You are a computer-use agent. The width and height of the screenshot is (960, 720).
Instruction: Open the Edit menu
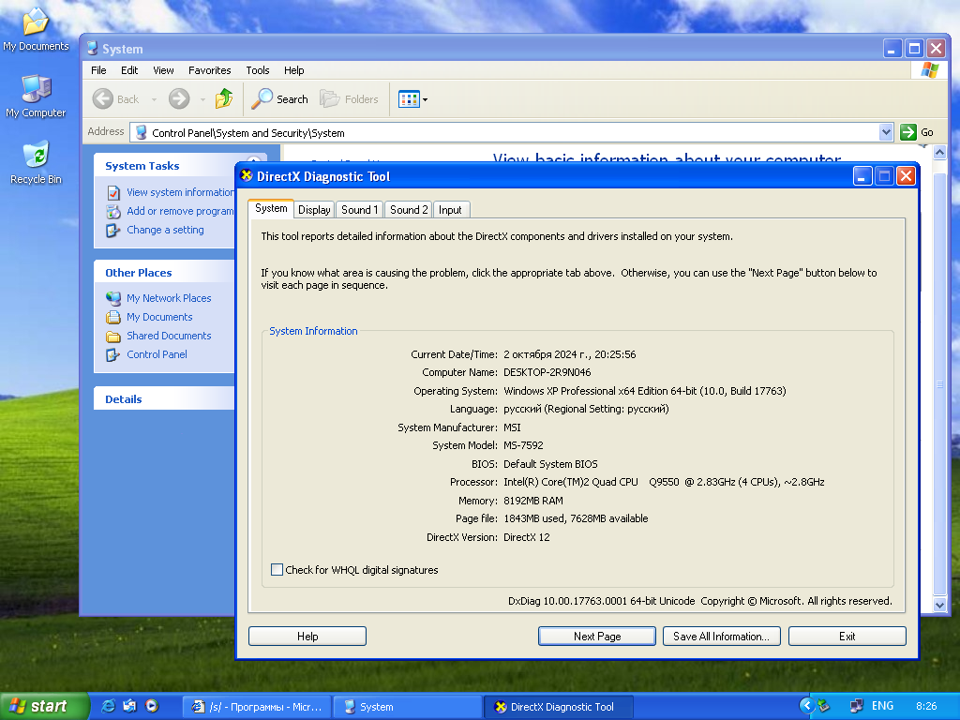pyautogui.click(x=129, y=70)
